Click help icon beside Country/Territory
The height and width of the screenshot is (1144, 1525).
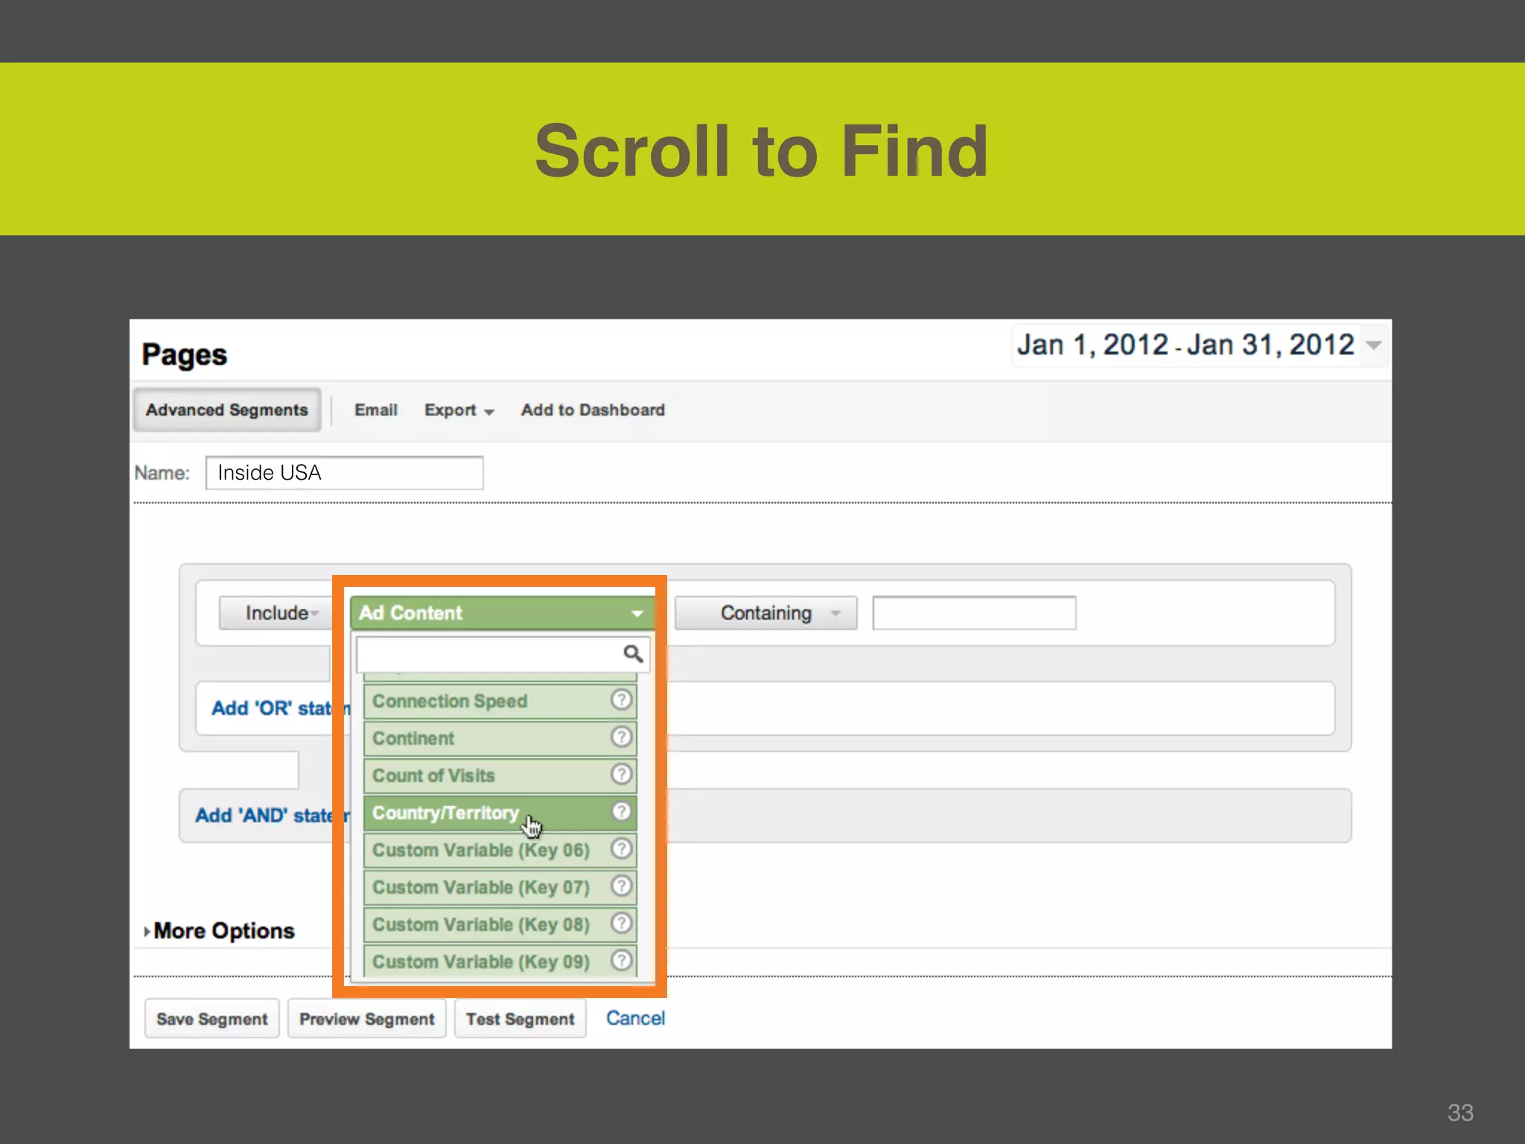point(621,812)
